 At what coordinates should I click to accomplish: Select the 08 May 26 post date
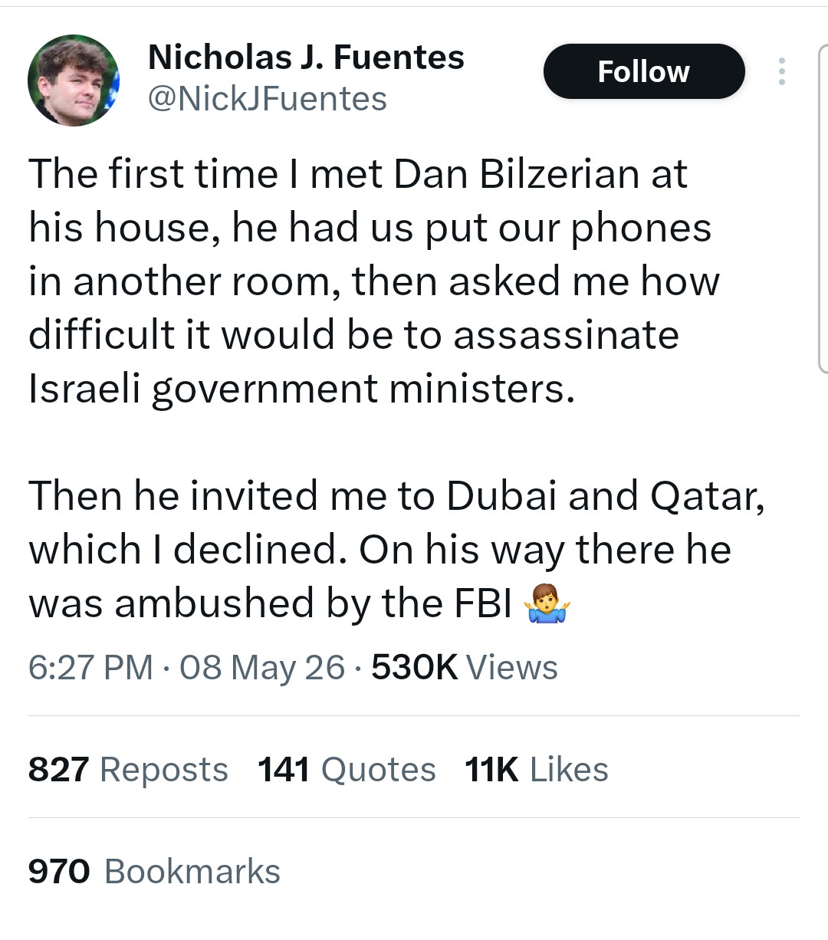point(262,667)
